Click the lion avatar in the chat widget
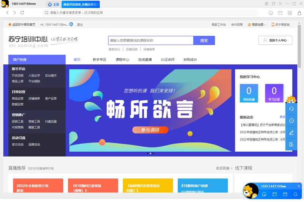The height and width of the screenshot is (202, 304). click(x=250, y=191)
